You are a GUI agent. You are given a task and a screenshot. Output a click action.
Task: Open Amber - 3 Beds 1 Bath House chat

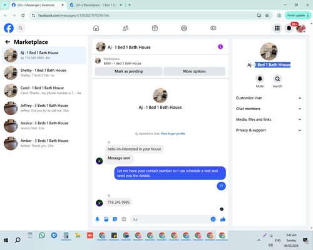(x=44, y=143)
